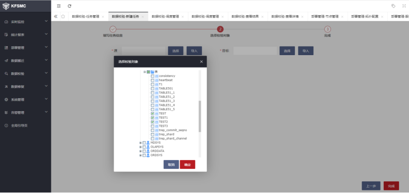Expand the OLAPSYS tree node
409x193 pixels.
[x=140, y=147]
